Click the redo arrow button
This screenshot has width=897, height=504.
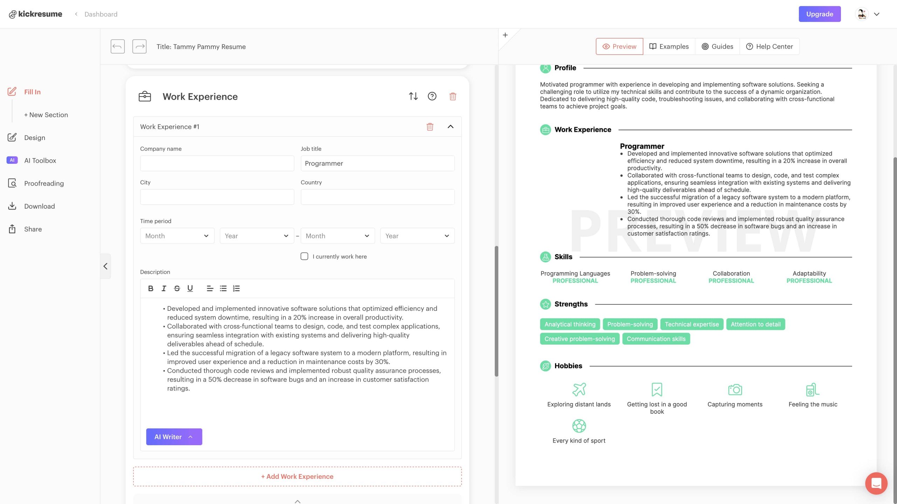pyautogui.click(x=139, y=47)
